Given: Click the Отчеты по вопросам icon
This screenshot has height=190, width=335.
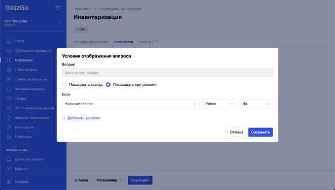Looking at the screenshot, I should [9, 79].
